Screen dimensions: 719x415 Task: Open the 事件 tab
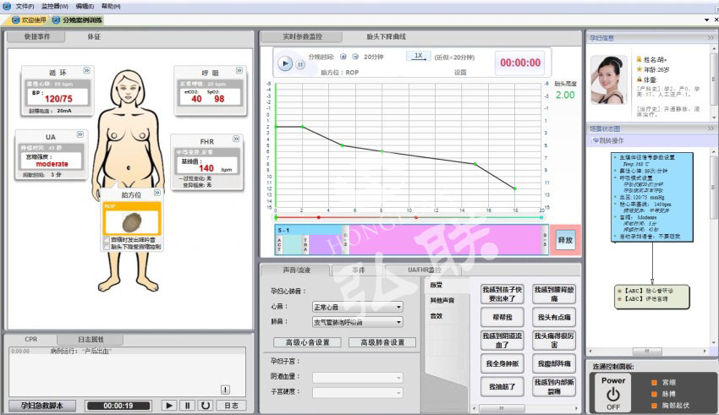coord(358,270)
